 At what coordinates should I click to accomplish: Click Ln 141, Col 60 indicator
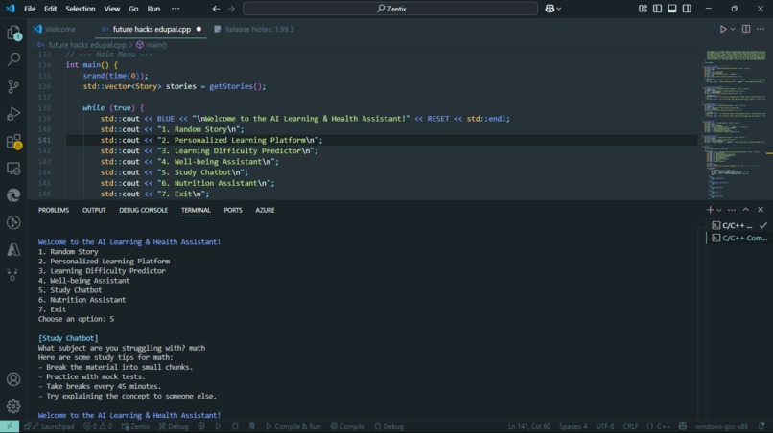pos(529,426)
